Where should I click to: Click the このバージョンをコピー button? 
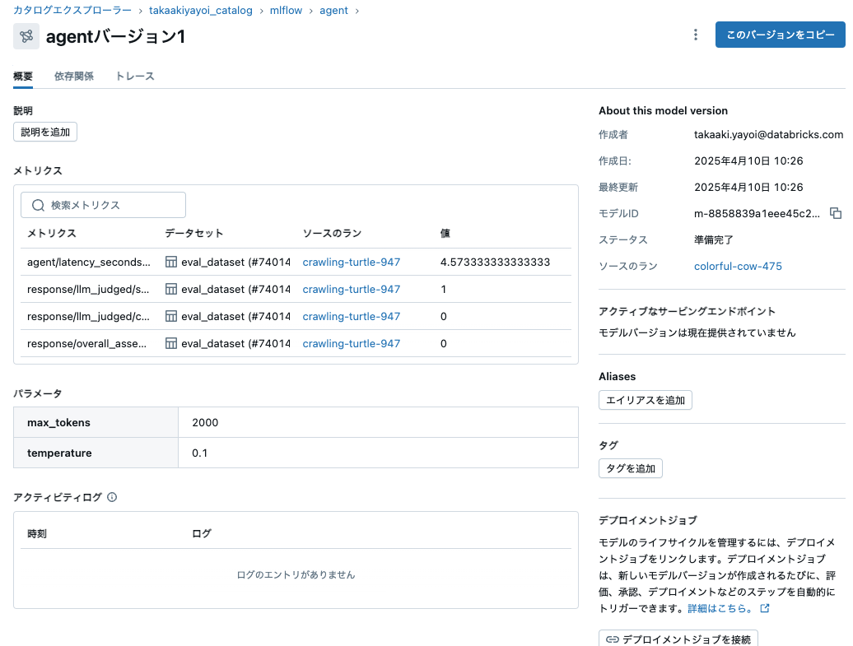(780, 35)
